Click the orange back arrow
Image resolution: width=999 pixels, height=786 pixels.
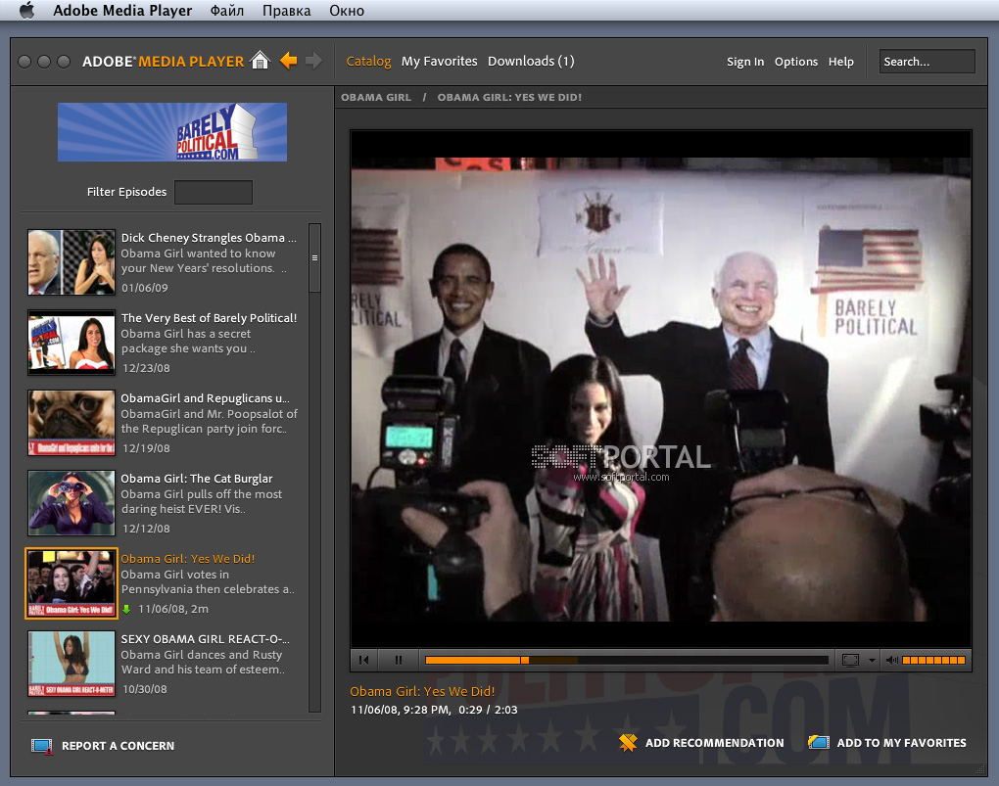point(289,61)
